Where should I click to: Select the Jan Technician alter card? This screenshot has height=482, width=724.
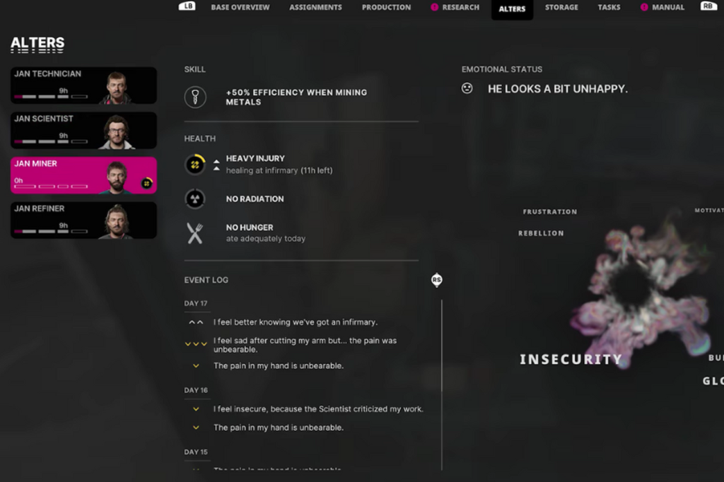(x=83, y=86)
